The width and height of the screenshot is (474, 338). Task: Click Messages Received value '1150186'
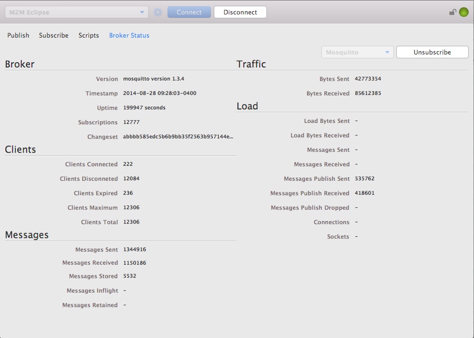[x=135, y=263]
